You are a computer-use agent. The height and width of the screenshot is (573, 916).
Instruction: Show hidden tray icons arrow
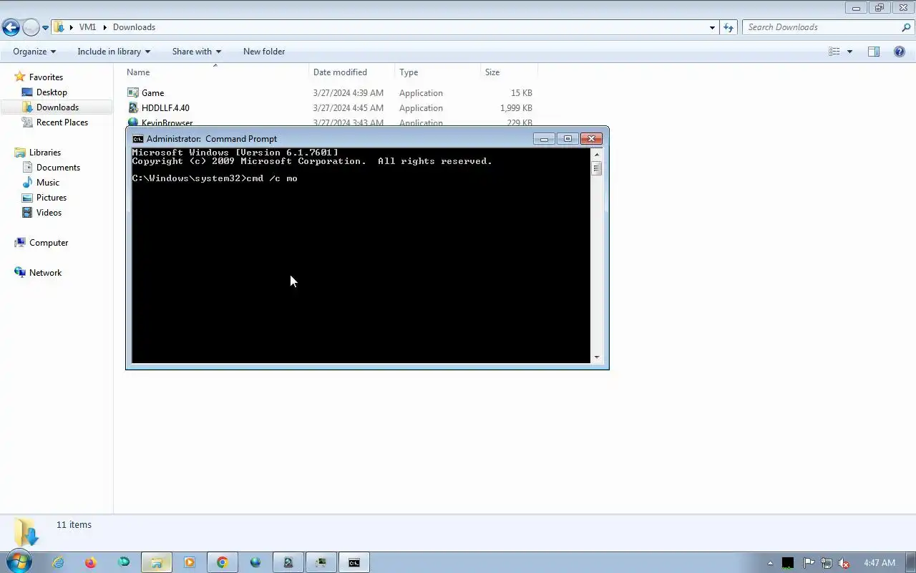click(770, 563)
